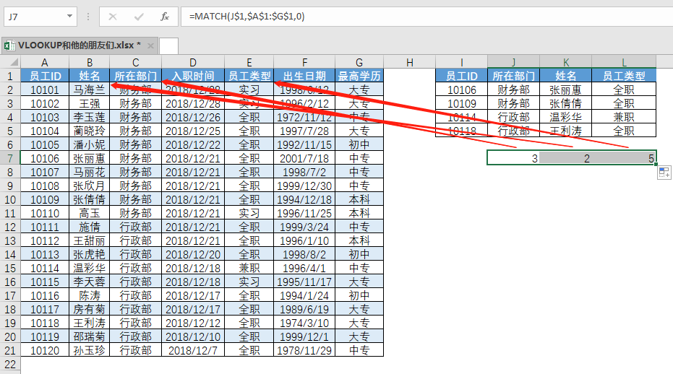This screenshot has width=673, height=374.
Task: Open the Auto Fill Options icon
Action: pyautogui.click(x=664, y=172)
